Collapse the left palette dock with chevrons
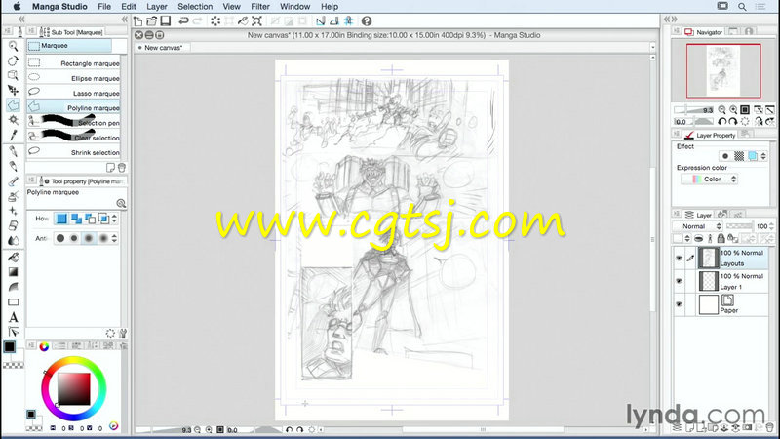This screenshot has height=439, width=780. coord(21,20)
